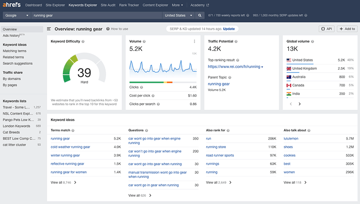Click help icon next to Terms match
Screen dimensions: 360x204
pos(73,131)
